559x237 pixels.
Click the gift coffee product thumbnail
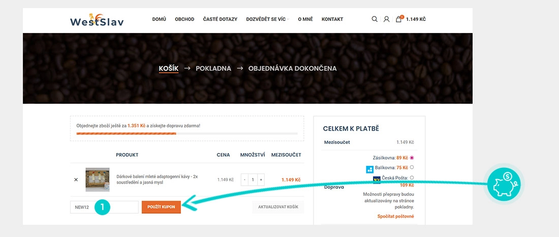click(98, 180)
